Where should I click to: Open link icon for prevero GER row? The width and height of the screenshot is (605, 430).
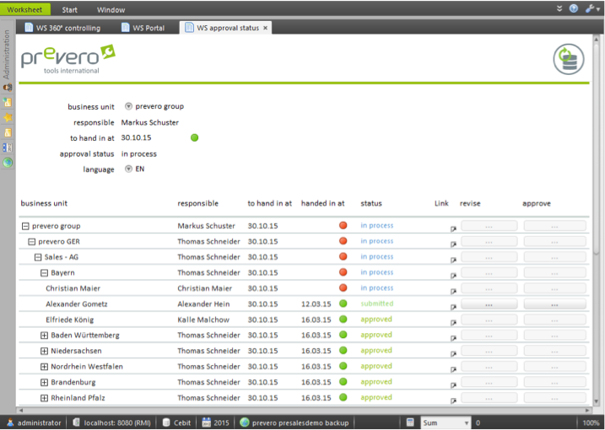tap(453, 245)
